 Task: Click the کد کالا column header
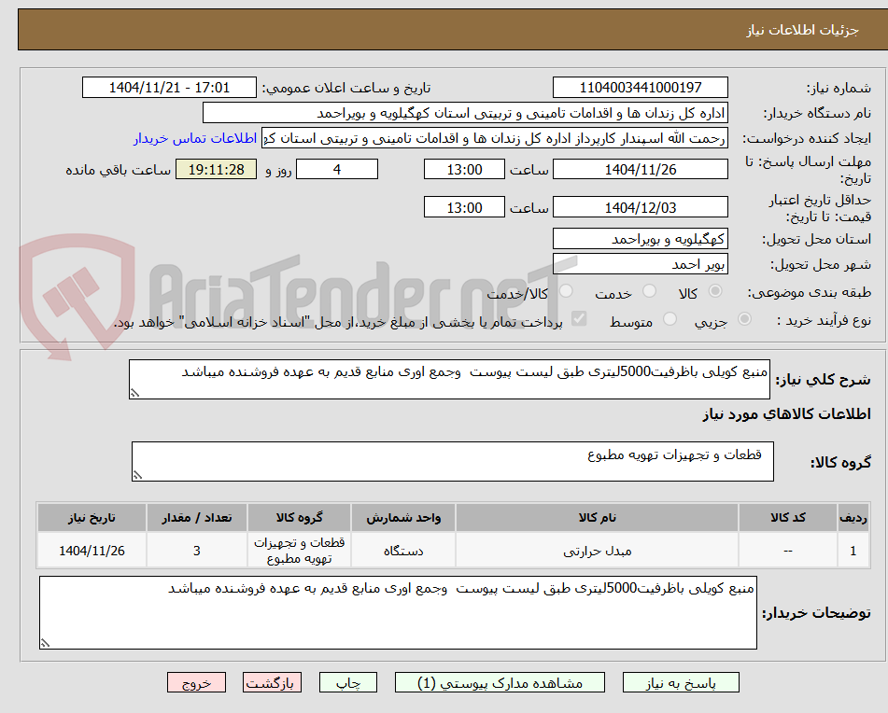[x=788, y=518]
